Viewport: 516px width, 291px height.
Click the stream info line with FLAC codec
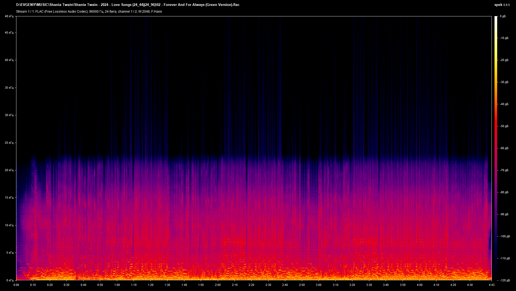89,12
